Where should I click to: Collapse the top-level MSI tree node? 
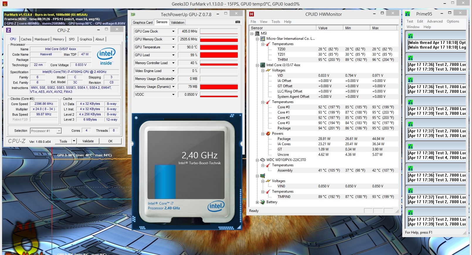(252, 33)
